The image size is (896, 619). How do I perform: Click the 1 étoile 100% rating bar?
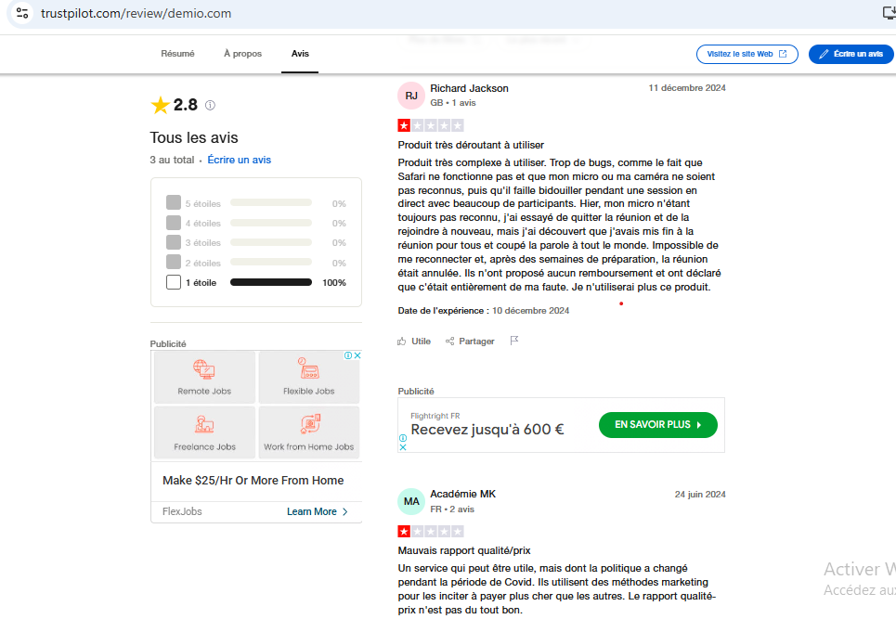[x=271, y=282]
